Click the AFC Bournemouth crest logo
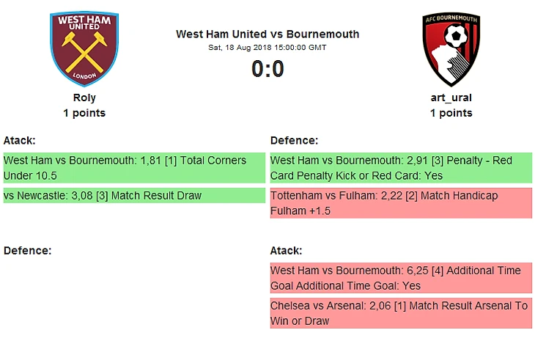Image resolution: width=535 pixels, height=352 pixels. [x=451, y=49]
